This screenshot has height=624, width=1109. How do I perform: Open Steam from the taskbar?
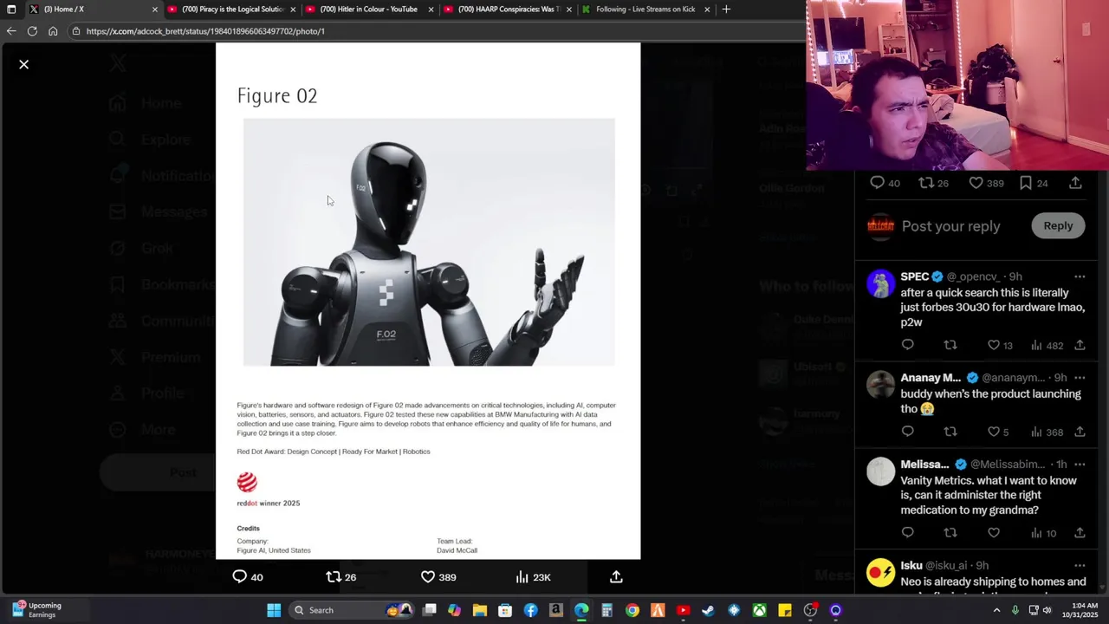click(x=708, y=610)
